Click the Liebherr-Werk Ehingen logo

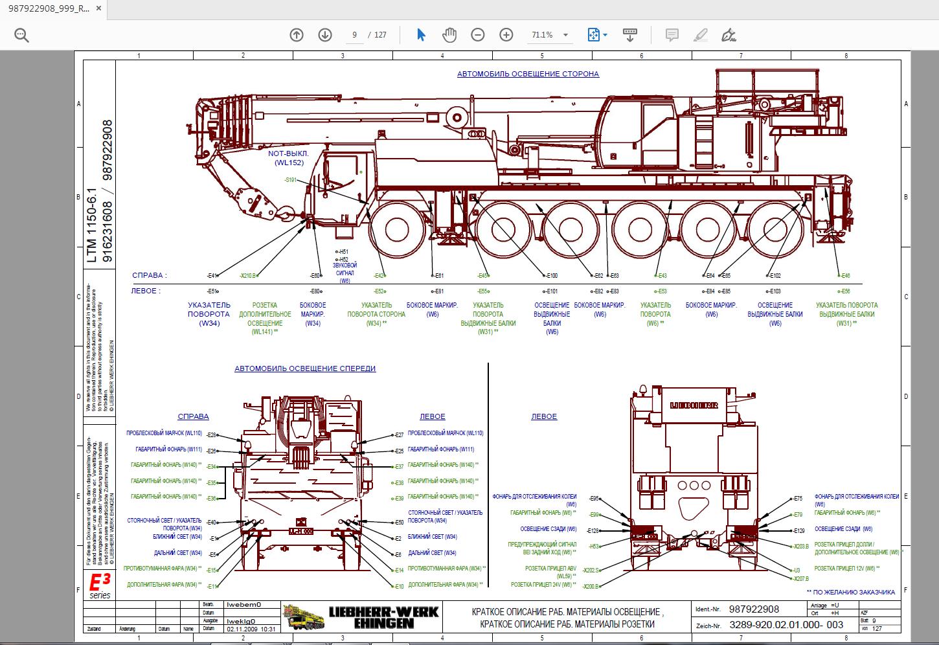click(x=361, y=617)
